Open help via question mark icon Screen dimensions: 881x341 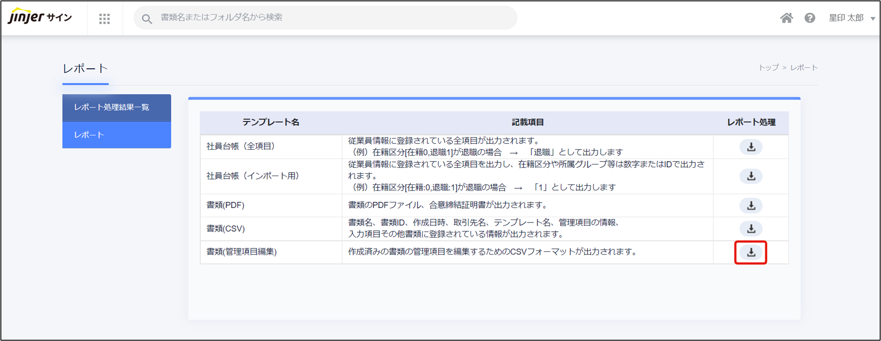tap(809, 18)
